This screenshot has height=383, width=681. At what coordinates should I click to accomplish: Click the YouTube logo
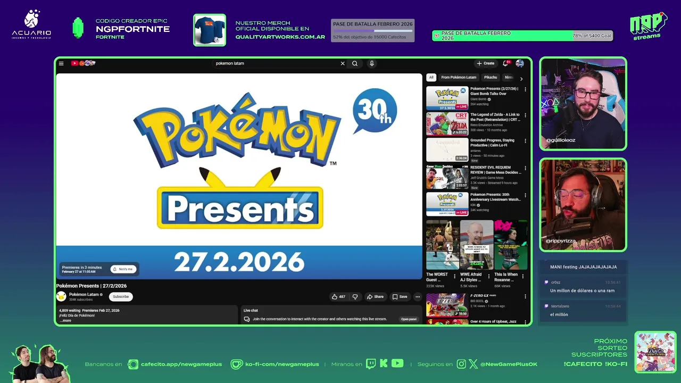(x=84, y=63)
